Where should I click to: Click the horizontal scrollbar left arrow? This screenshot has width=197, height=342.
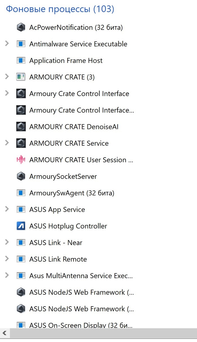[x=5, y=334]
